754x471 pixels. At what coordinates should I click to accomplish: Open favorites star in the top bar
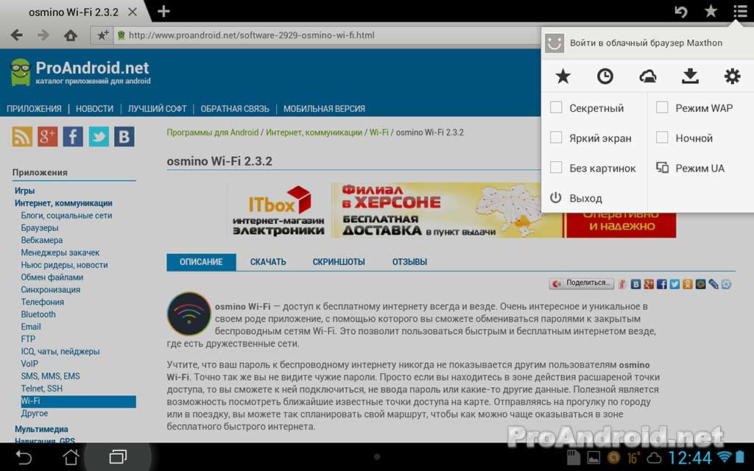pos(711,11)
